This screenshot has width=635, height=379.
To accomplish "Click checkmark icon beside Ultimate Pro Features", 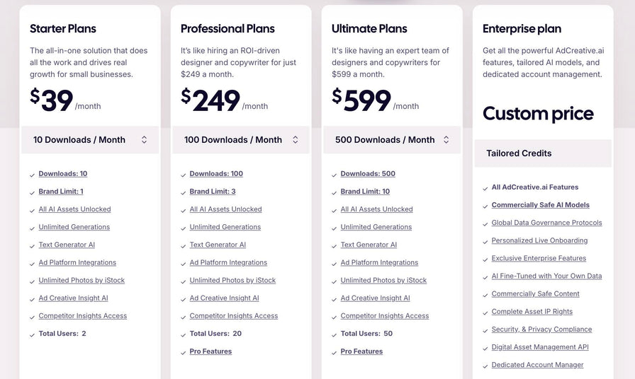I will coord(335,352).
